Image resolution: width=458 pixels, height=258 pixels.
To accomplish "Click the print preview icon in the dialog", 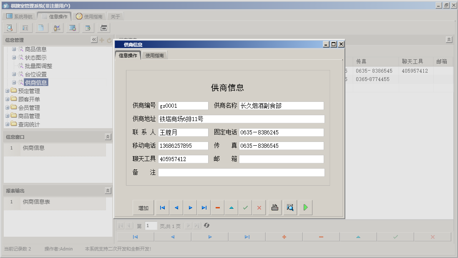I will click(x=289, y=207).
